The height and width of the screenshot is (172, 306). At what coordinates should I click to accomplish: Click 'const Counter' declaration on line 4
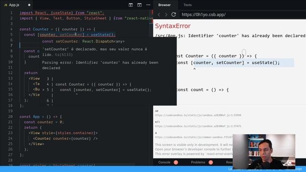point(57,29)
